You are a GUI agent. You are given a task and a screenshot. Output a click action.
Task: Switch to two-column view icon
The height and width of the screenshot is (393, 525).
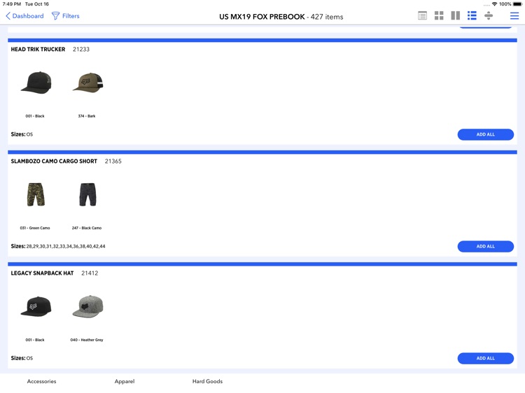[456, 15]
